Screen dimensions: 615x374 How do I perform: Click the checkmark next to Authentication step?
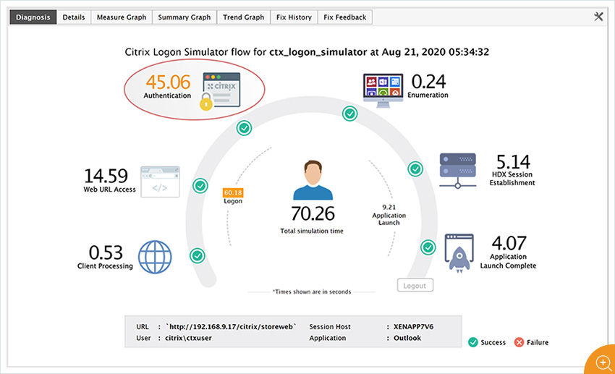tap(244, 128)
